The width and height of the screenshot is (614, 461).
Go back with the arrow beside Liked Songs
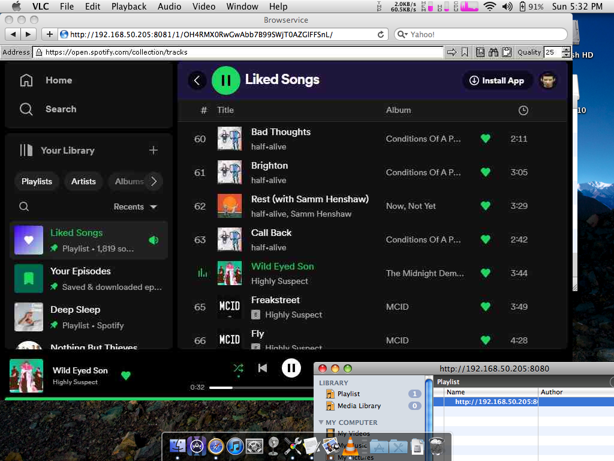click(197, 81)
